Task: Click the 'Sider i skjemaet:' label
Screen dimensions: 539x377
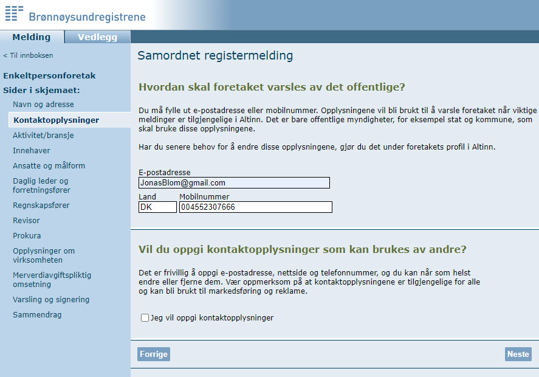Action: (41, 90)
